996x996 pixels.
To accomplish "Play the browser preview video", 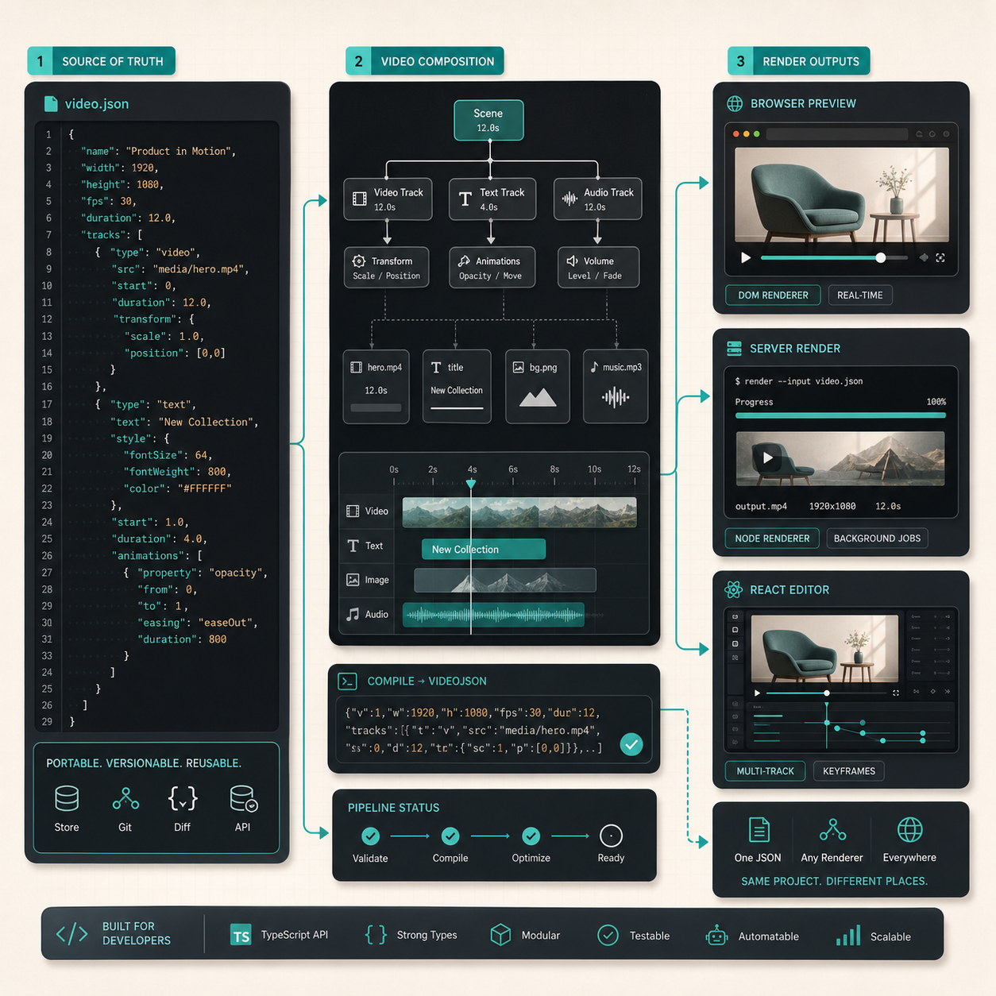I will coord(745,257).
